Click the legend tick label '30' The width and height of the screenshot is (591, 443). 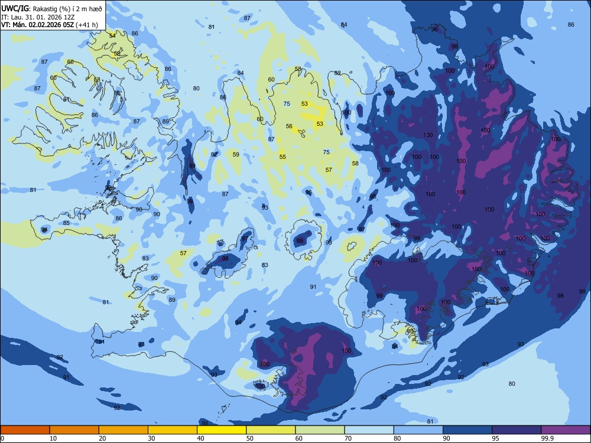(151, 438)
